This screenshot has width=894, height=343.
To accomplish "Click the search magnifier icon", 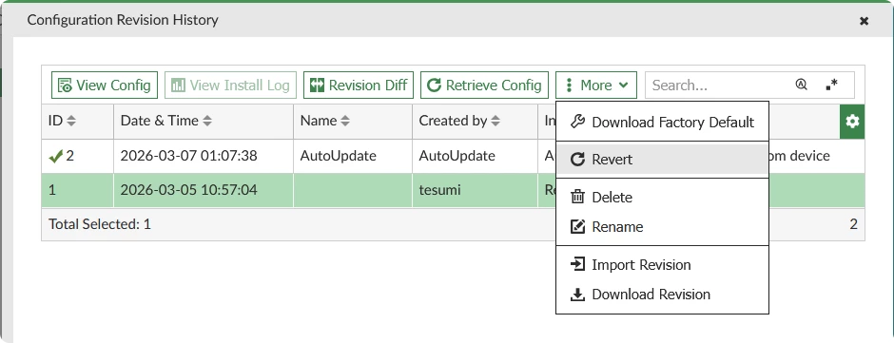I will point(801,85).
